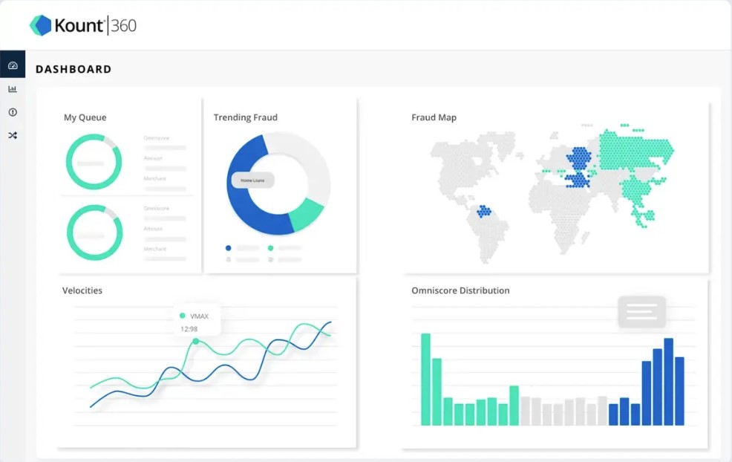Open the Analytics bar-chart icon in sidebar
The width and height of the screenshot is (732, 462).
(x=13, y=88)
